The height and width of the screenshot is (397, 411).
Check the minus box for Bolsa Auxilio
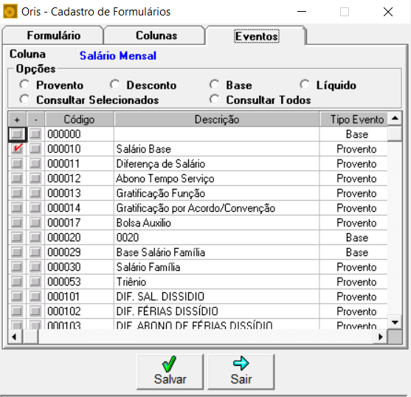(x=35, y=223)
